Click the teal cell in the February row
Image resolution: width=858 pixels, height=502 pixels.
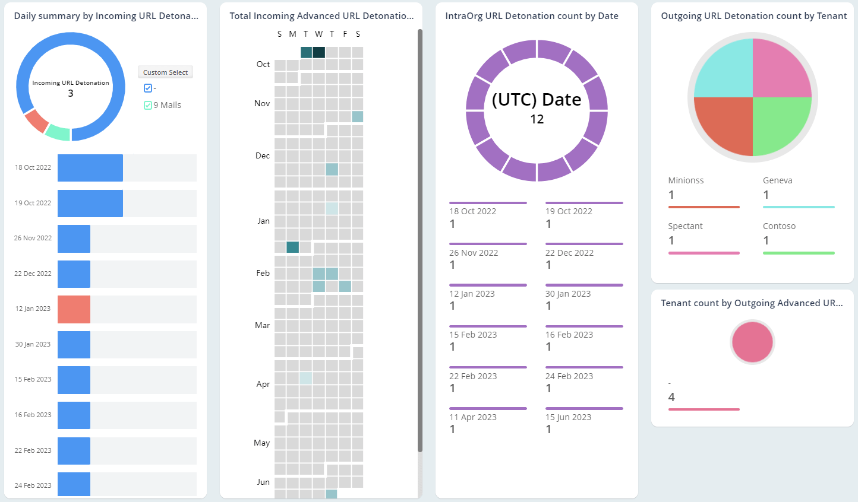click(x=319, y=273)
